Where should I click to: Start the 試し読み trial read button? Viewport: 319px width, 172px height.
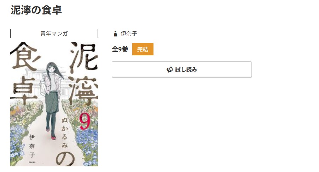(x=182, y=69)
